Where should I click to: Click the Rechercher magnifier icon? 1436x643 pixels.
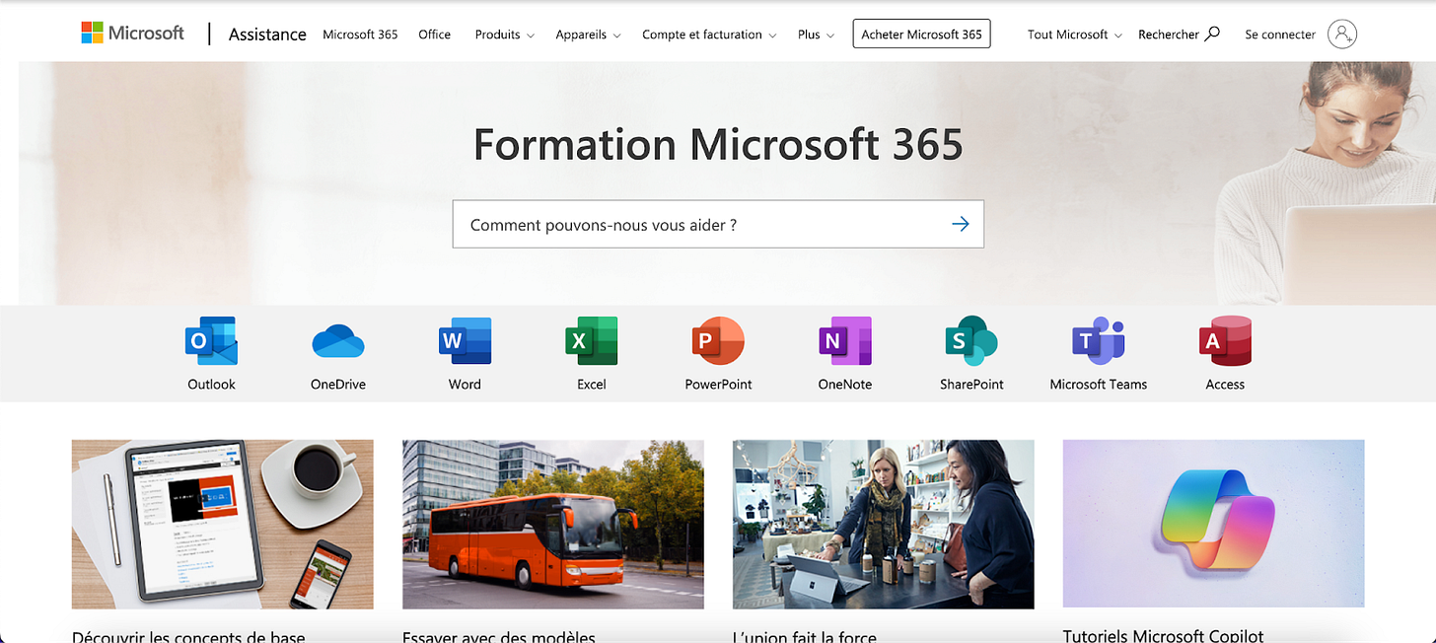coord(1212,34)
